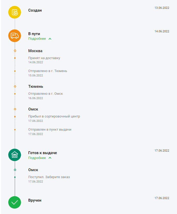Click the orange delivery truck icon

pyautogui.click(x=15, y=36)
